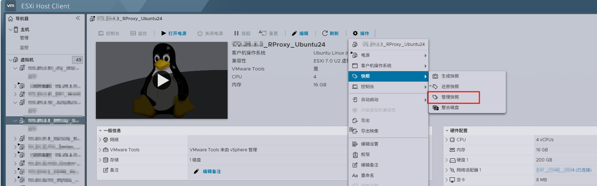This screenshot has height=186, width=597.
Task: Open 监控 under host in navigator
Action: 24,48
